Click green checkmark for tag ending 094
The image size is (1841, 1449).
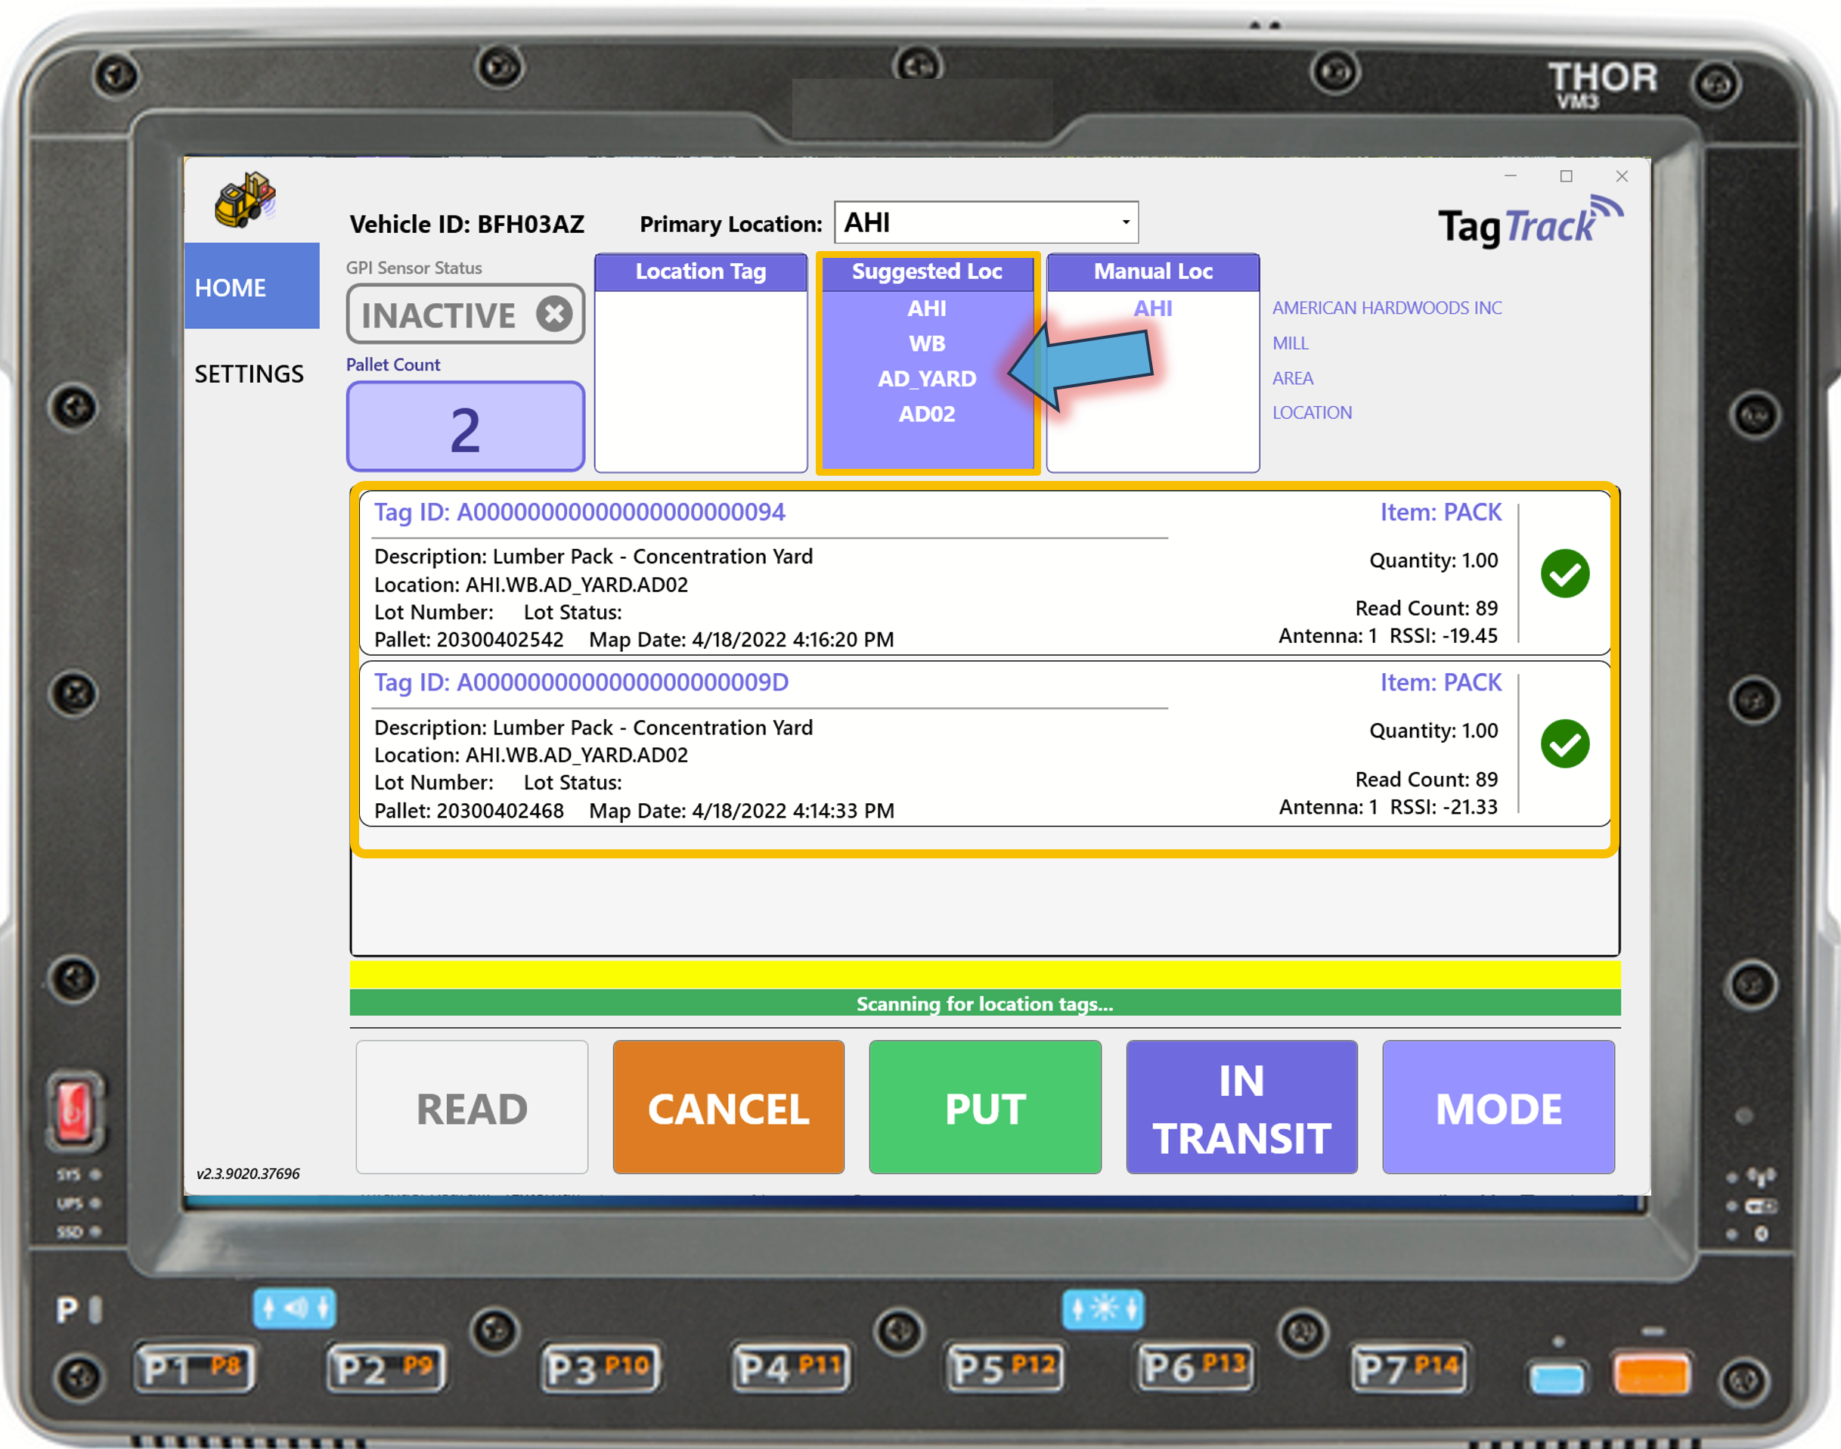click(1564, 574)
